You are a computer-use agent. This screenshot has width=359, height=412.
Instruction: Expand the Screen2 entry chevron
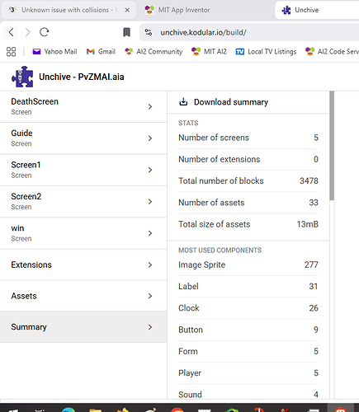click(x=150, y=202)
